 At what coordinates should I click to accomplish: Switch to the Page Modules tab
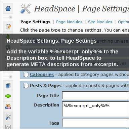click(x=69, y=22)
